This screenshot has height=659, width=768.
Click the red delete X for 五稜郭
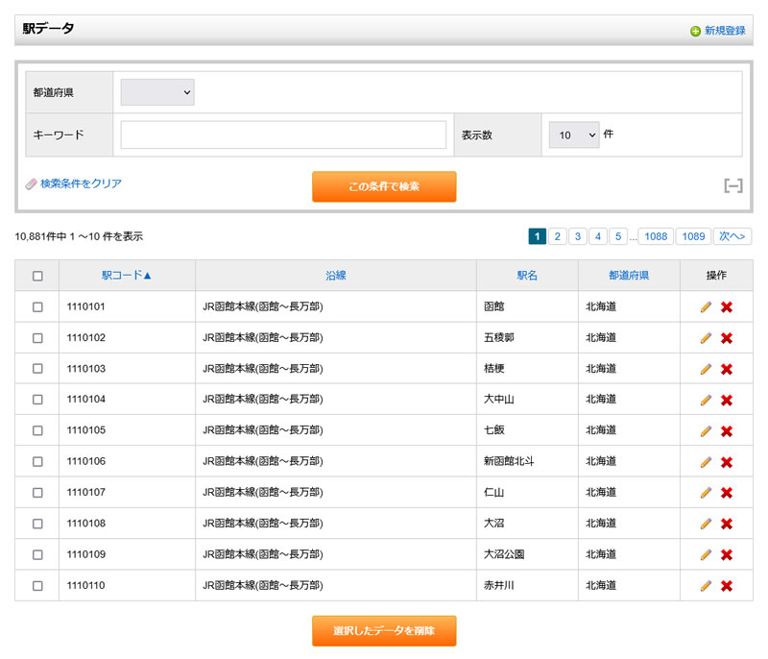point(727,338)
